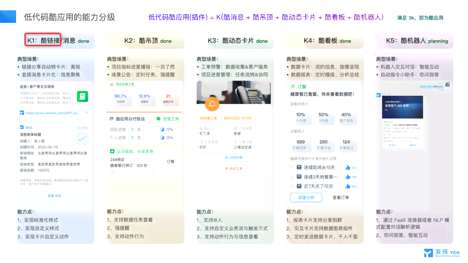Click the 健康餐已售罄, 快来看看数据吧! heading
The image size is (468, 263).
322,94
